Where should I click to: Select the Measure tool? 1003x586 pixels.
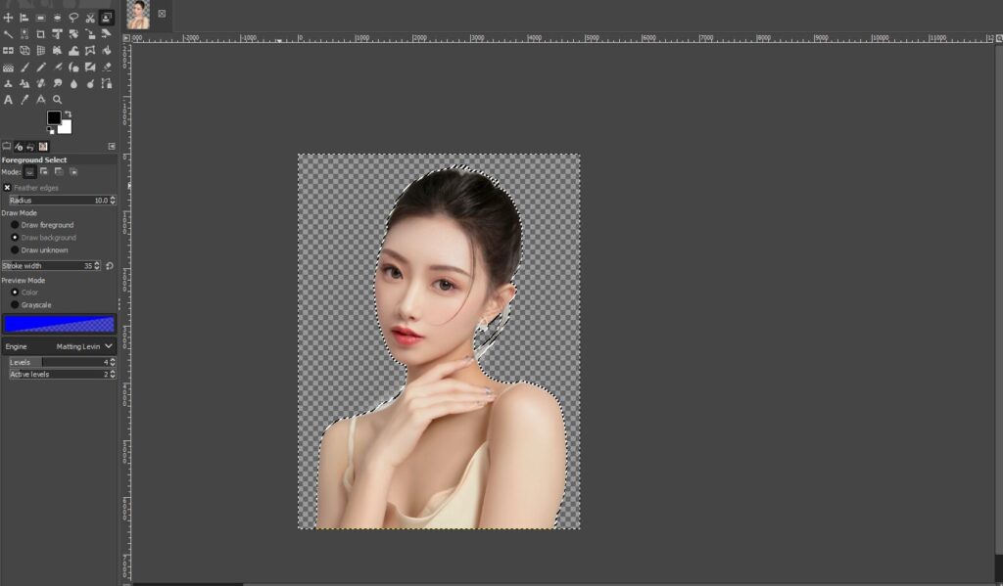click(x=40, y=100)
